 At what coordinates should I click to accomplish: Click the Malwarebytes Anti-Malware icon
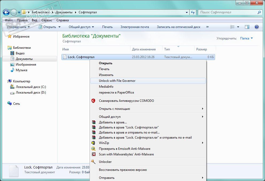[x=94, y=154]
